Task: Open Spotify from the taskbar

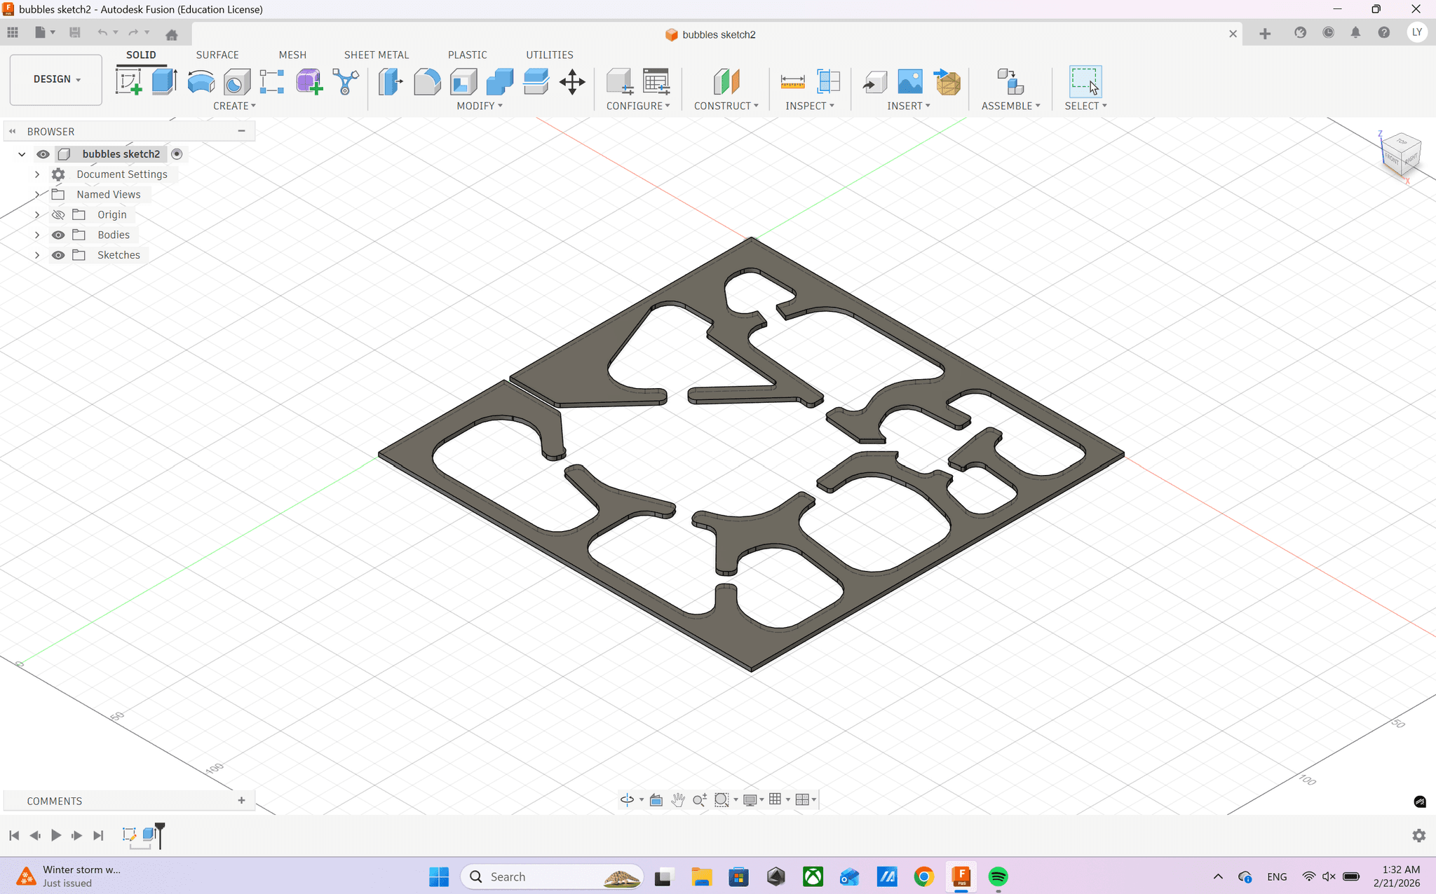Action: point(998,876)
